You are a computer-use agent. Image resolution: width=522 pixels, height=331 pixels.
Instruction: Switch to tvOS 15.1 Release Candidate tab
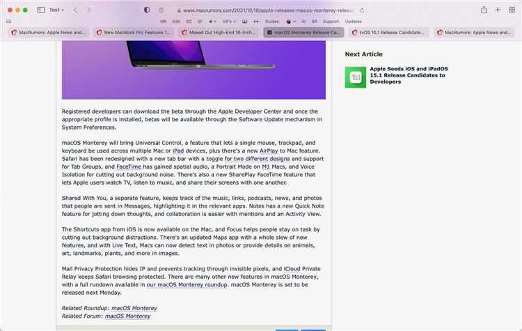click(389, 32)
